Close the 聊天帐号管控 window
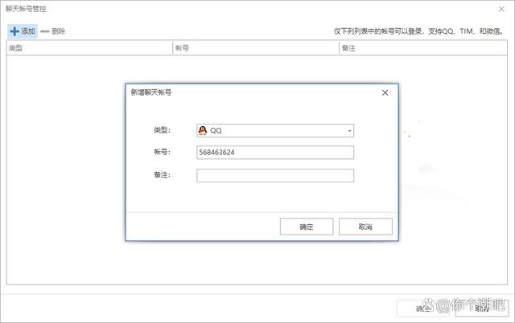This screenshot has height=323, width=515. (501, 9)
